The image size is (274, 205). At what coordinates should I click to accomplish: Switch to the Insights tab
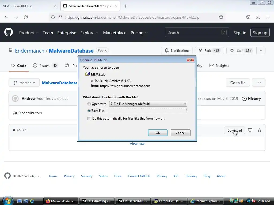point(219,66)
